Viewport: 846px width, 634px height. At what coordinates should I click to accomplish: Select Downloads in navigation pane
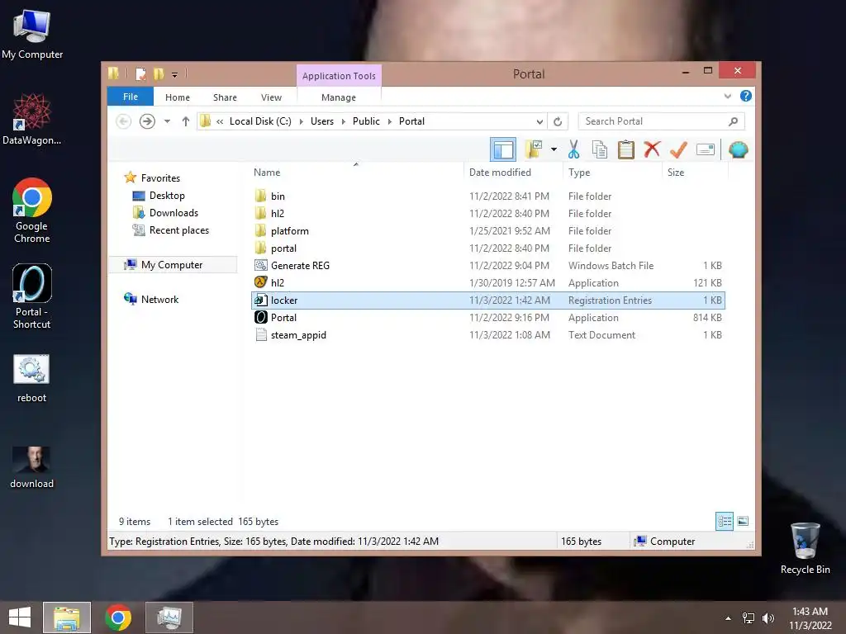(173, 212)
